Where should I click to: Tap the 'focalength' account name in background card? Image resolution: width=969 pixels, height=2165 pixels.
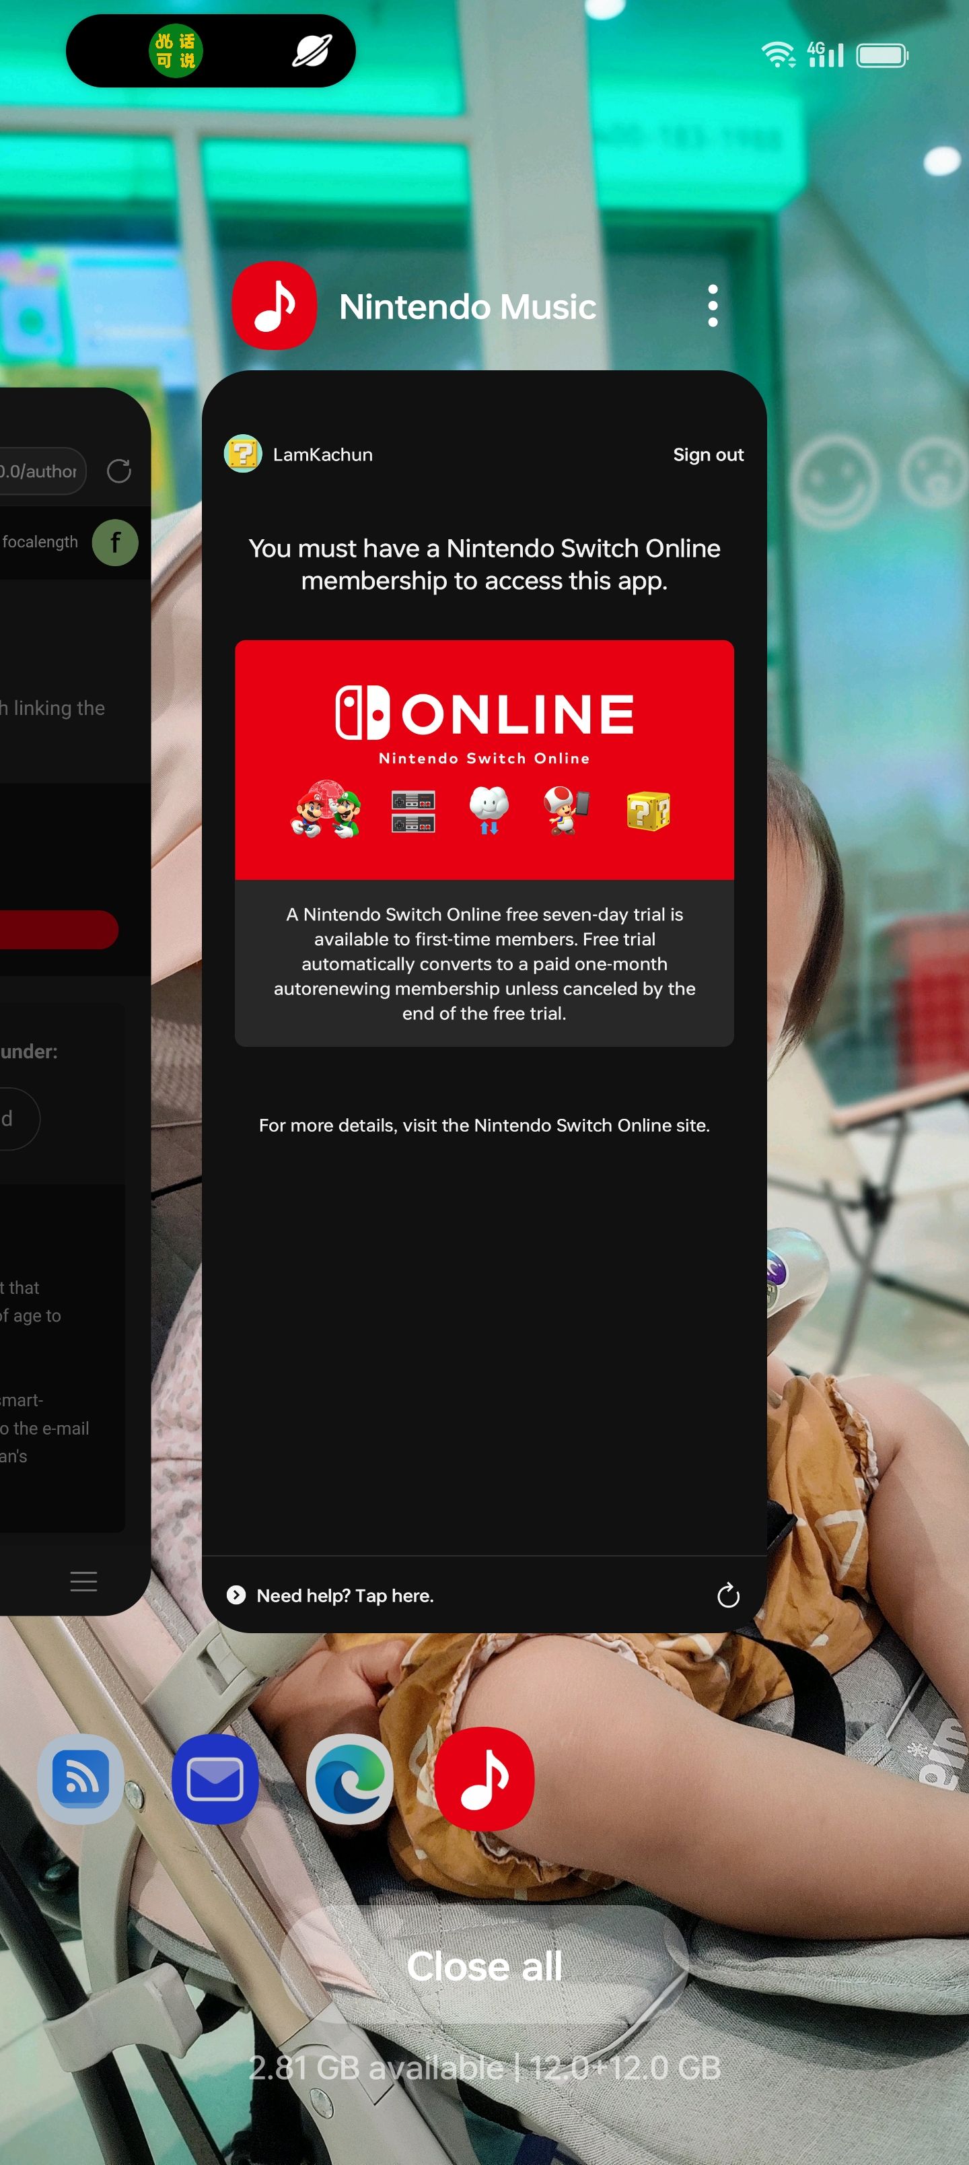pyautogui.click(x=40, y=542)
